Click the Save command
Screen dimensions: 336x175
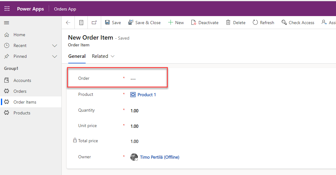coord(113,23)
